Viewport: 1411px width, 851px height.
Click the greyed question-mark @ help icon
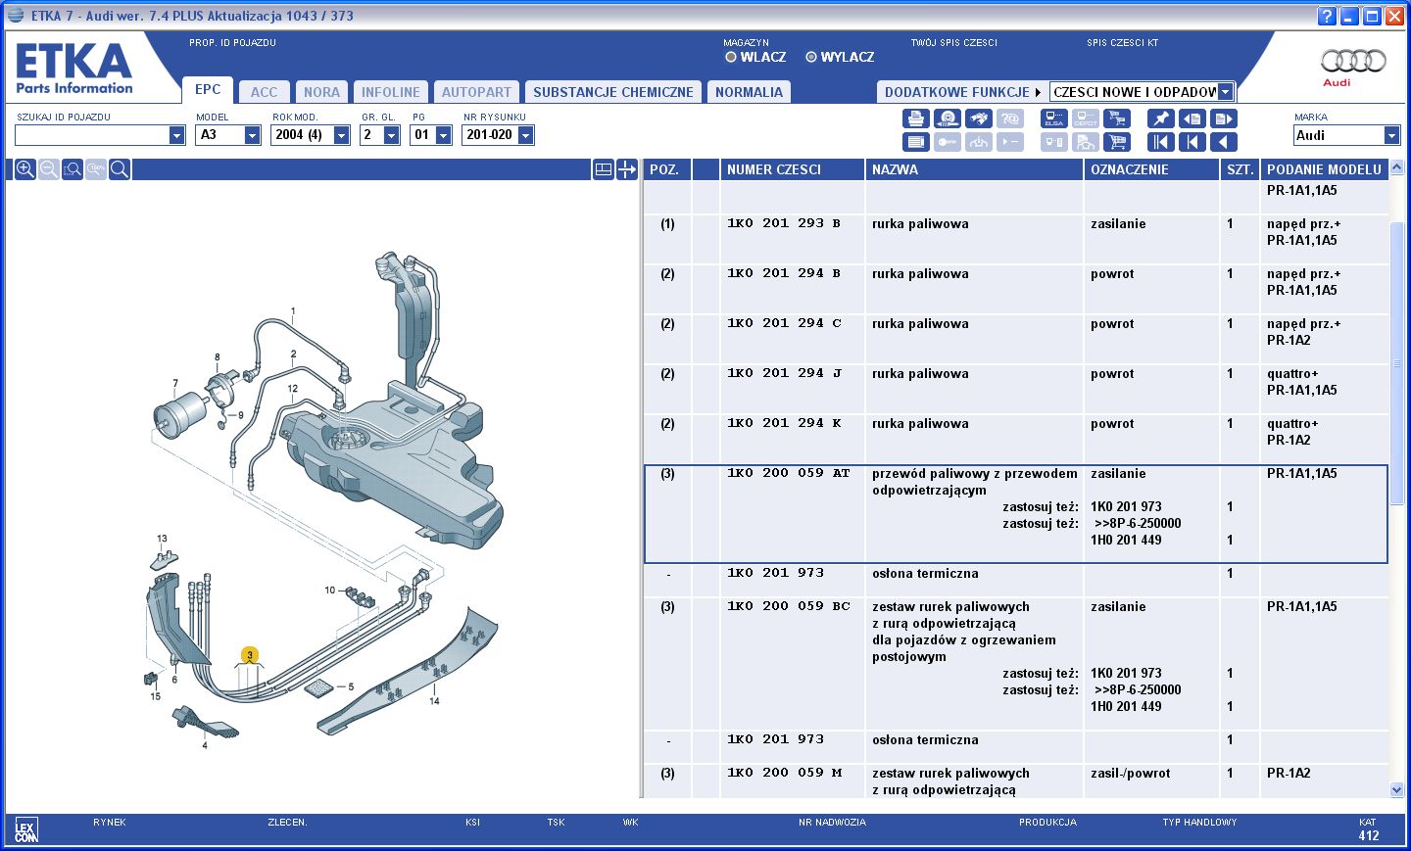click(1009, 118)
